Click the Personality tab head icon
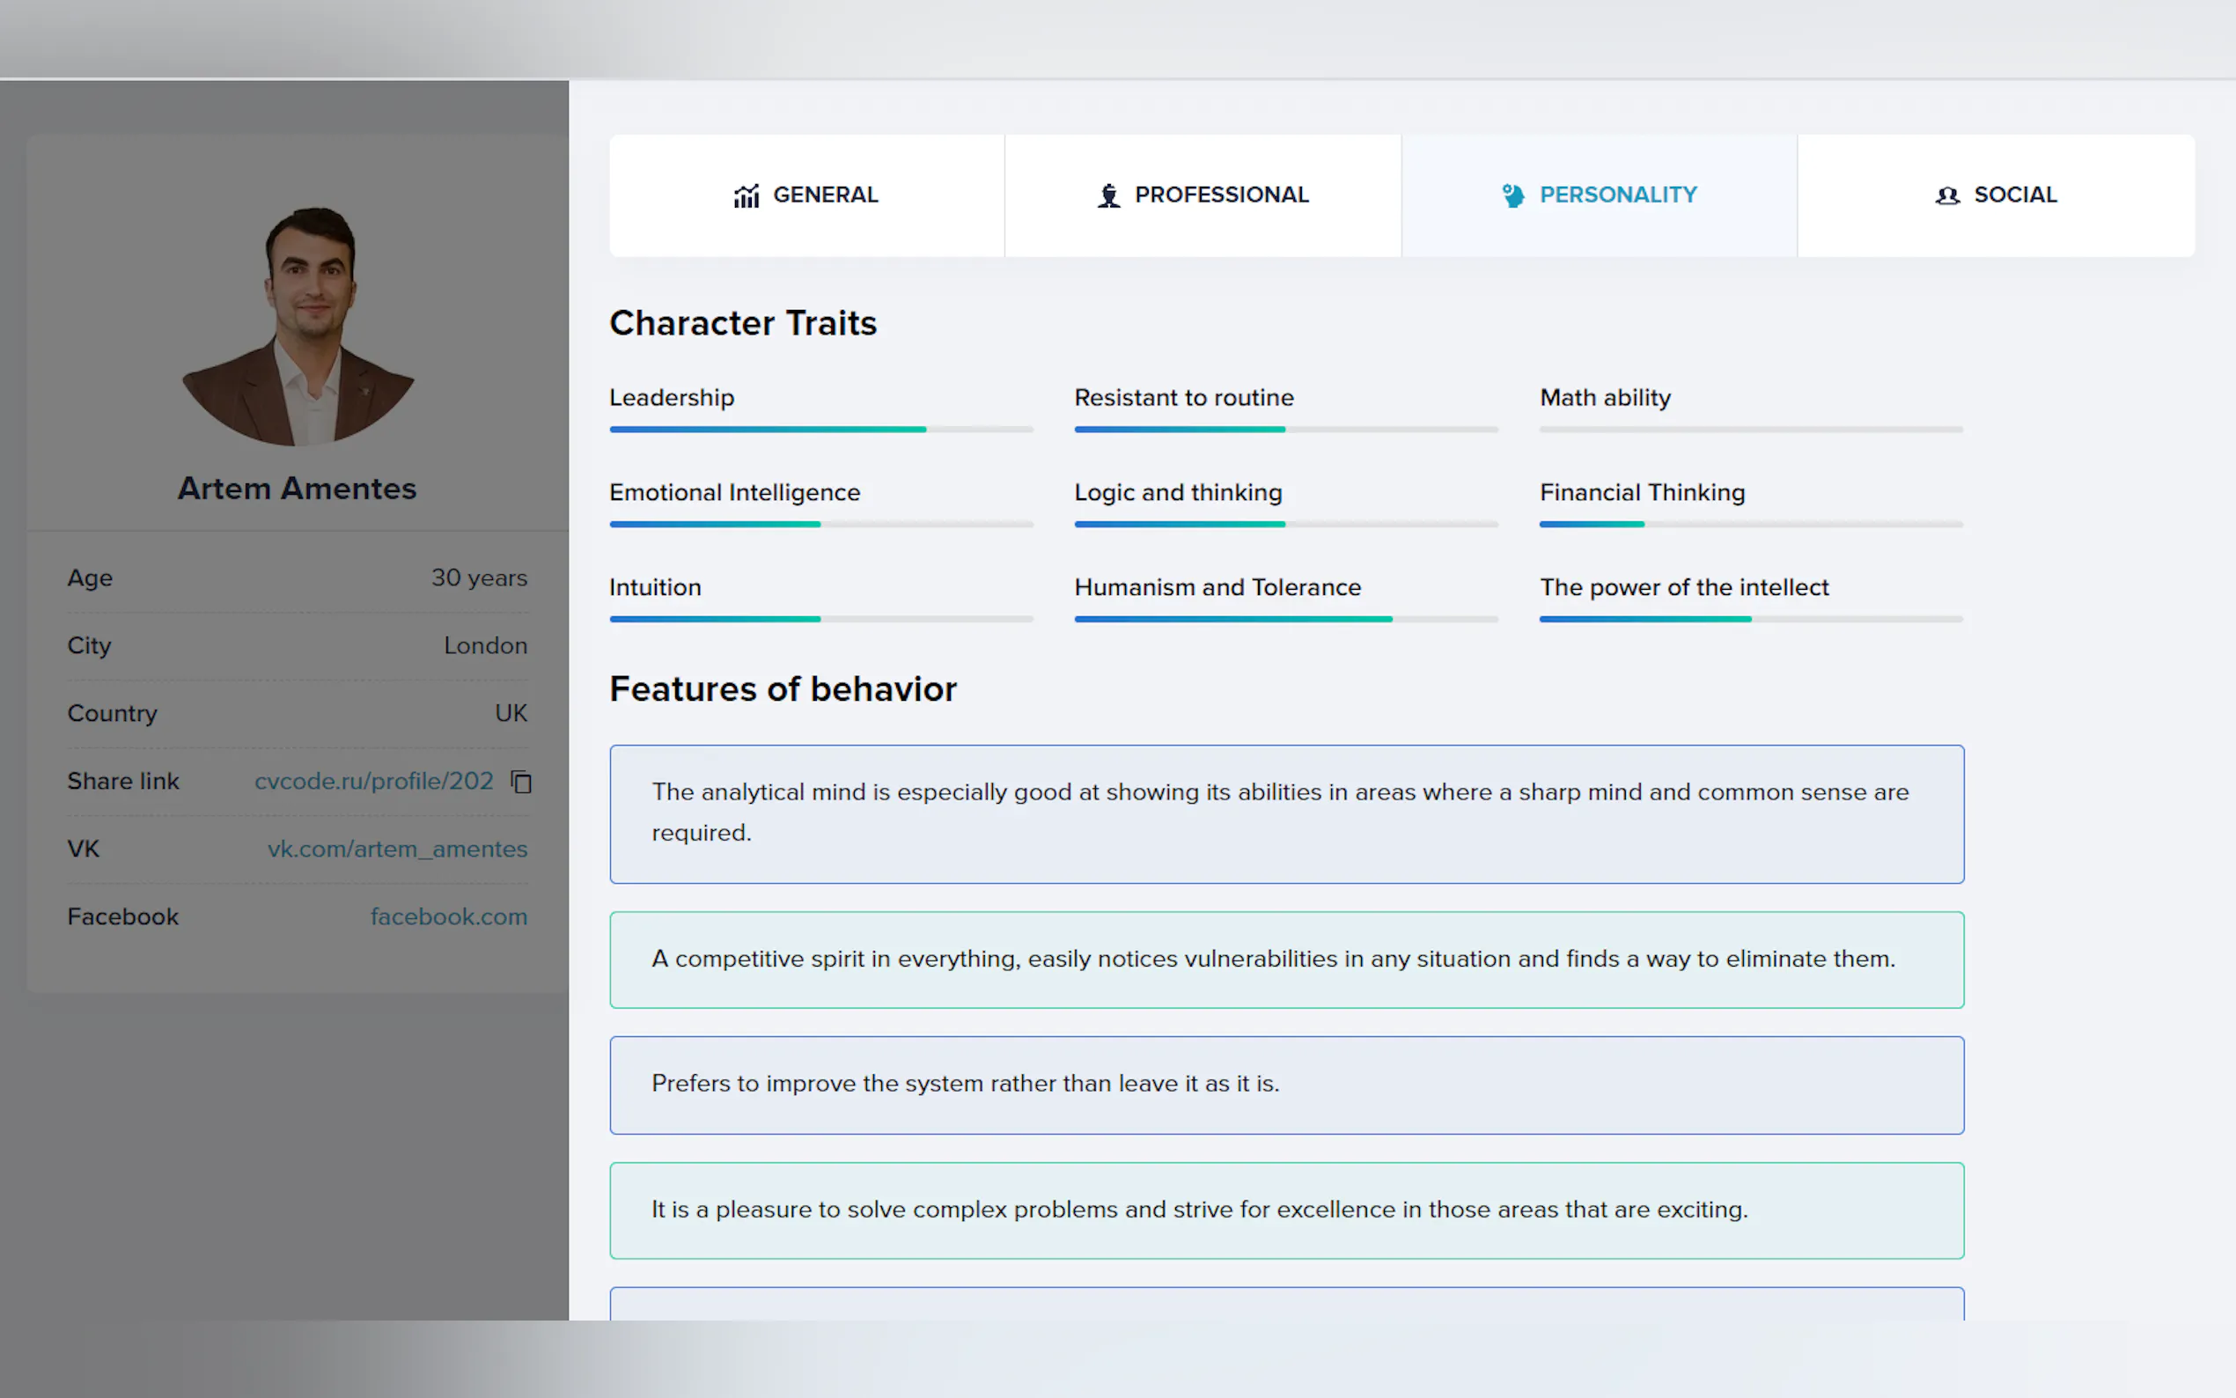 (x=1512, y=195)
